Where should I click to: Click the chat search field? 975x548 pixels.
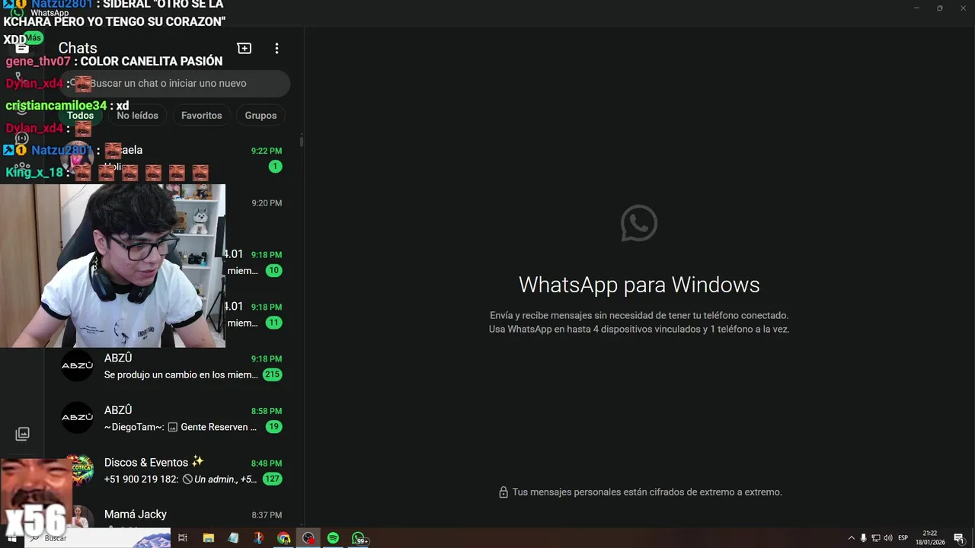(x=175, y=83)
